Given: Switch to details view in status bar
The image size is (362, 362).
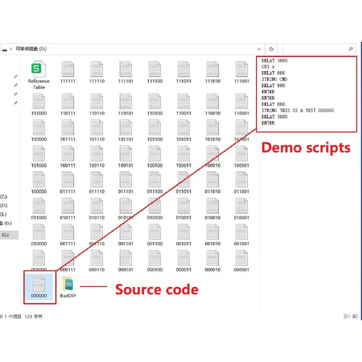Looking at the screenshot, I should click(347, 316).
